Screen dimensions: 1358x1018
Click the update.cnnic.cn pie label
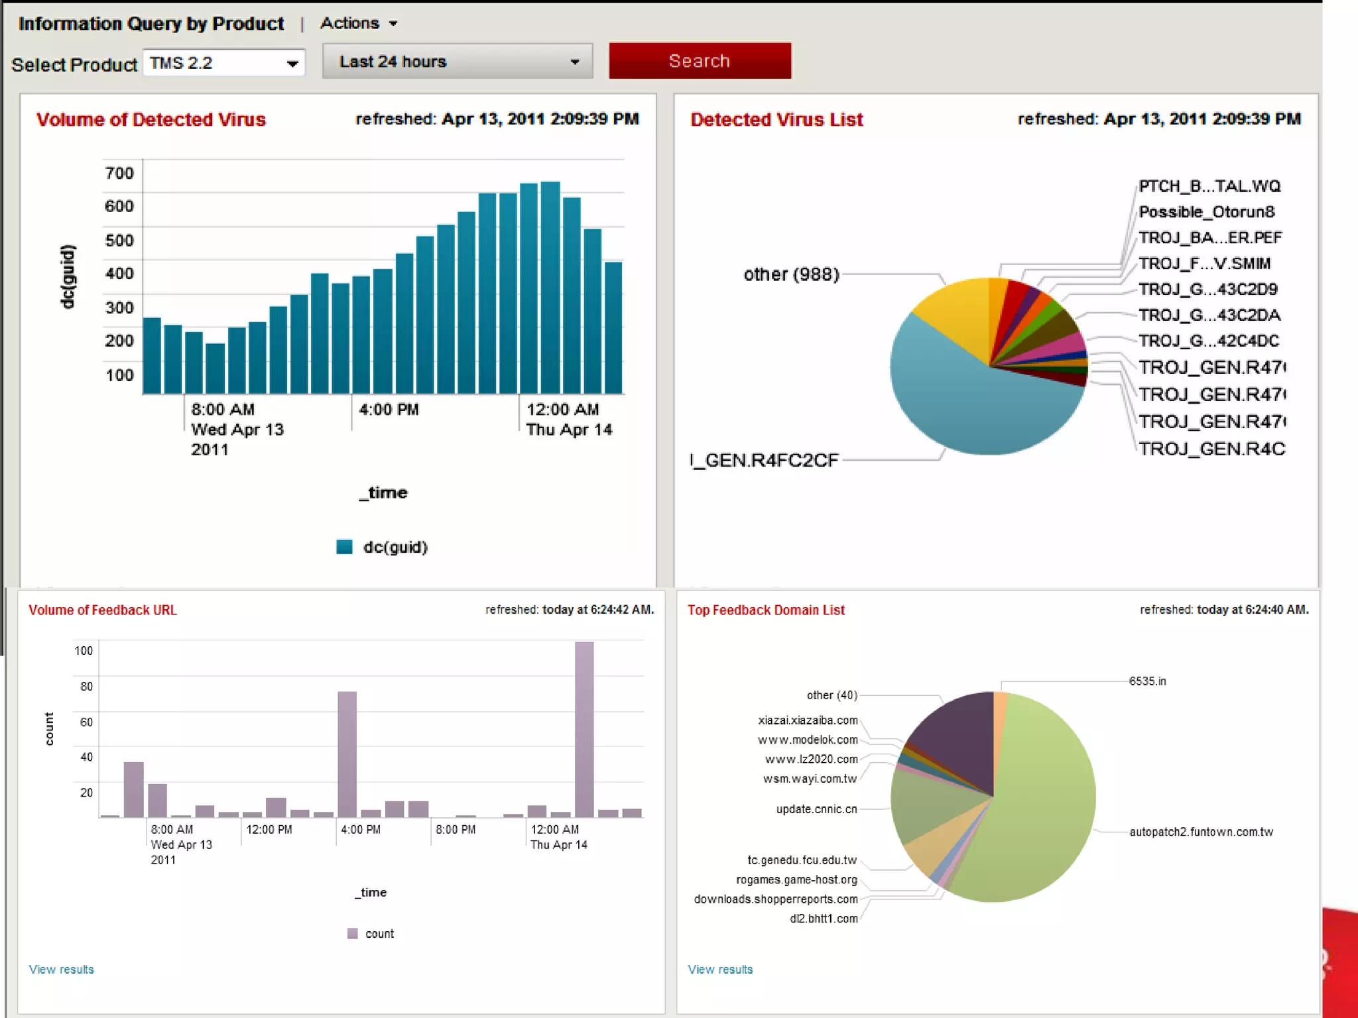816,809
